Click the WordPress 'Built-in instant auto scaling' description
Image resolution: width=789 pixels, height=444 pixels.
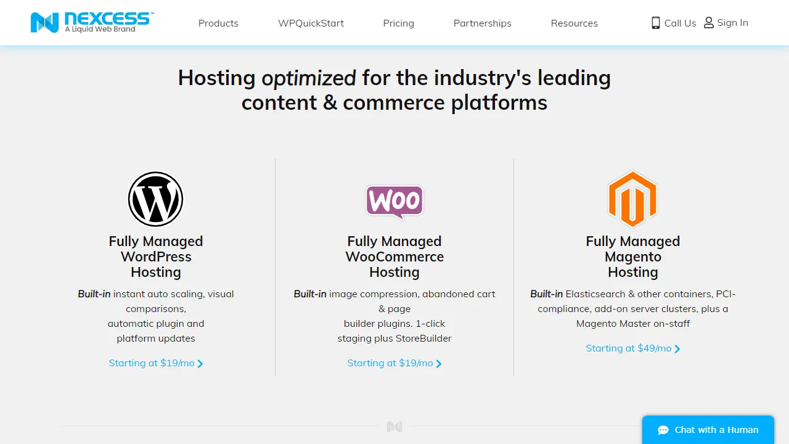[x=156, y=316]
